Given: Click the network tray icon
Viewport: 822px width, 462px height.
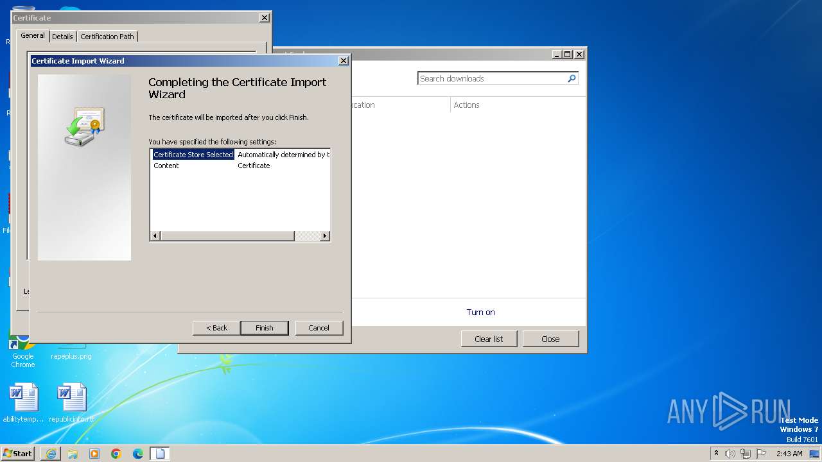Looking at the screenshot, I should [x=746, y=454].
